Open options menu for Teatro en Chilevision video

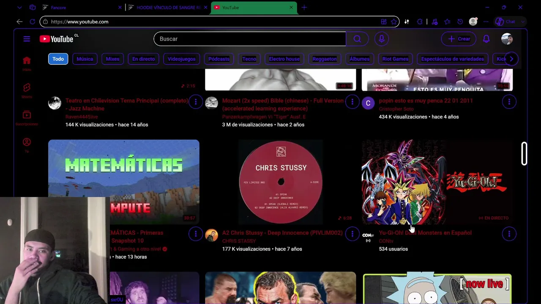[196, 102]
